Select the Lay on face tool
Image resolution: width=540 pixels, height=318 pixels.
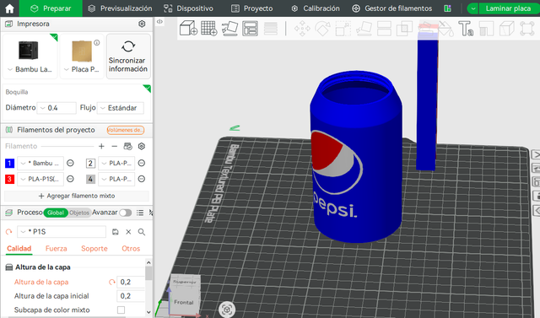(x=364, y=28)
